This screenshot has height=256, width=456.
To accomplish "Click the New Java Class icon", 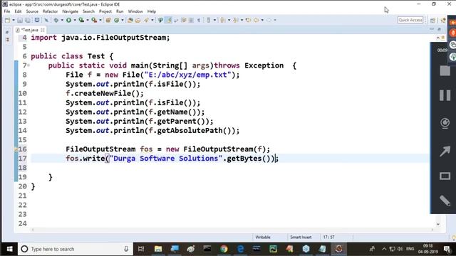I will (117, 20).
